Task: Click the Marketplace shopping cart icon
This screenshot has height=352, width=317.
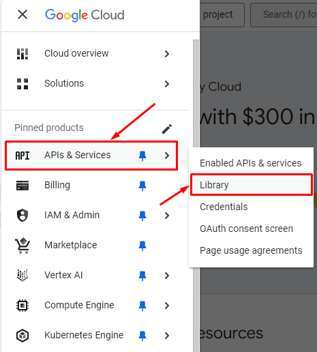Action: coord(22,246)
